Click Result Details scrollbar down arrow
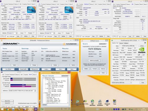This screenshot has height=111, width=148. [x=68, y=103]
